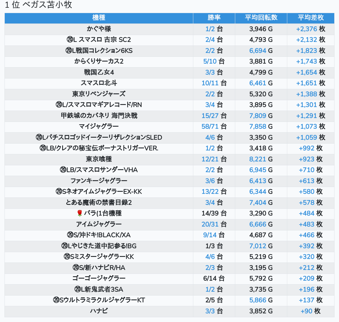Image resolution: width=339 pixels, height=322 pixels.
Task: Click the 13/22 win rate value
Action: click(x=214, y=192)
